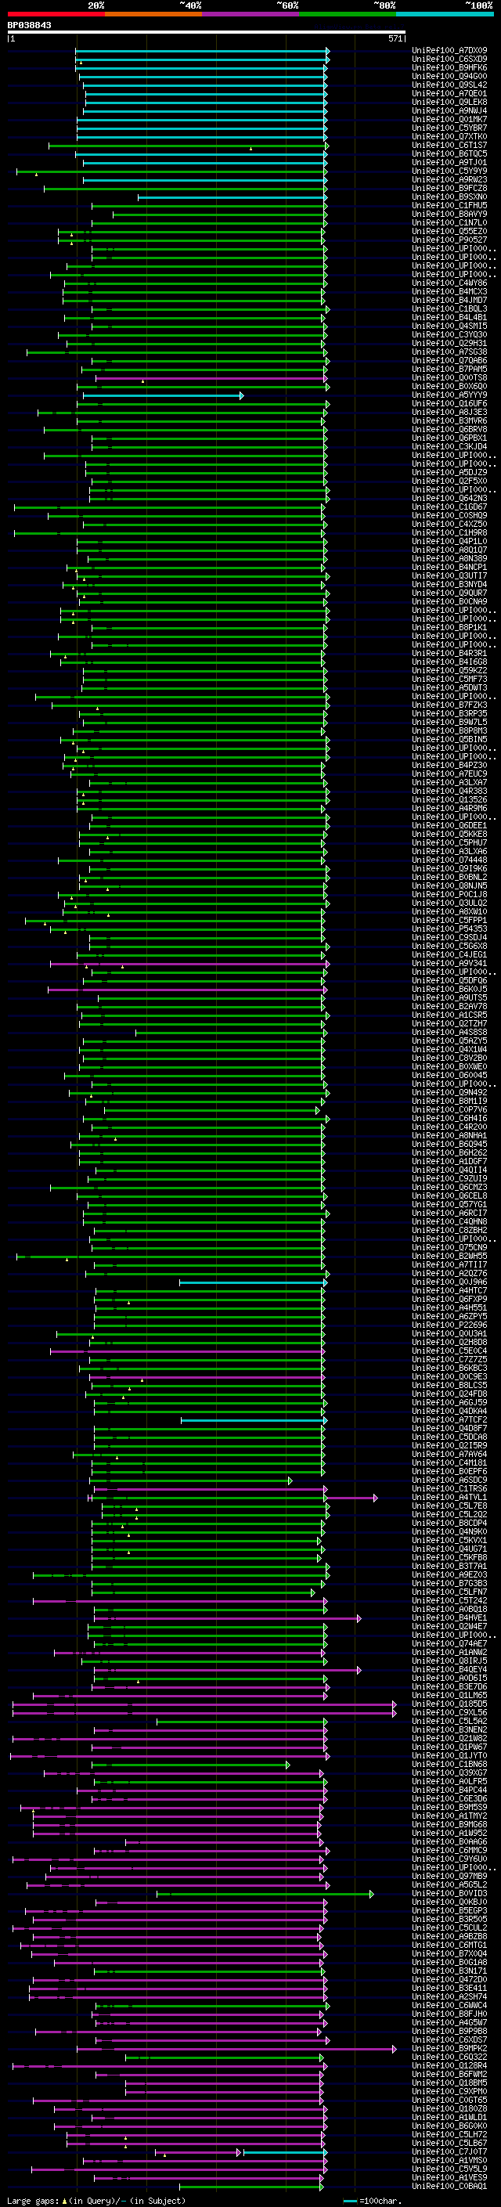
Task: Select UniRef100_C5YBR7 hit name
Action: (x=449, y=128)
